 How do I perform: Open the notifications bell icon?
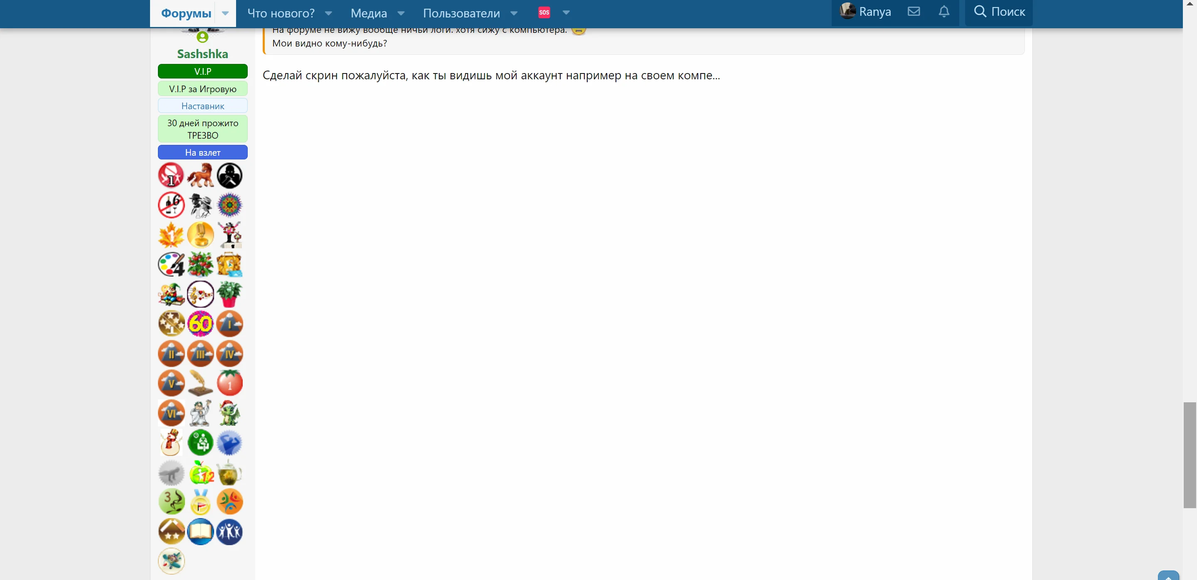[944, 12]
